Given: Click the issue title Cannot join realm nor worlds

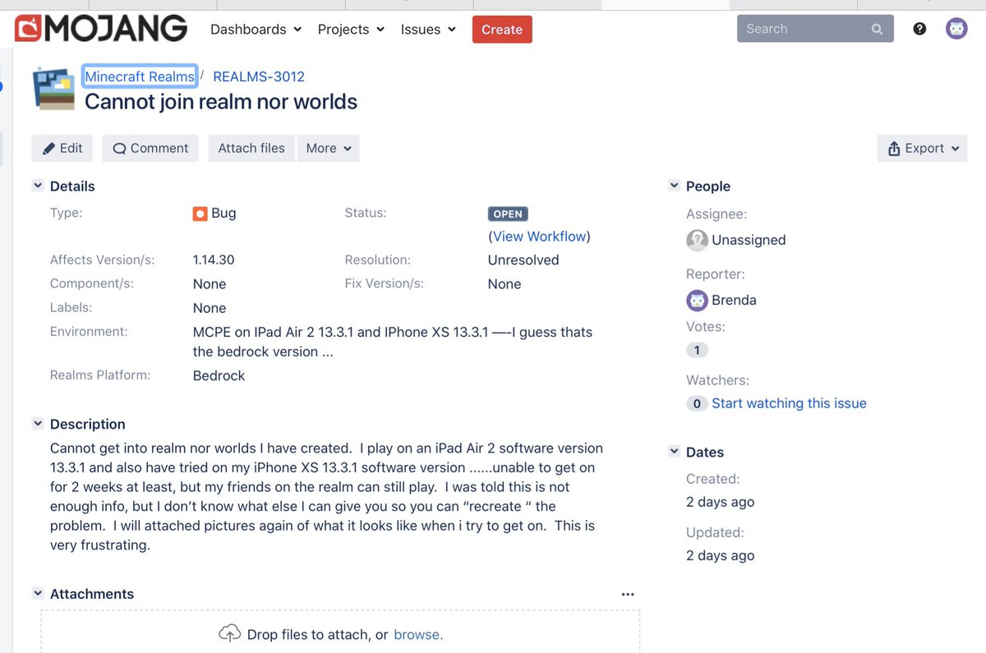Looking at the screenshot, I should click(221, 102).
